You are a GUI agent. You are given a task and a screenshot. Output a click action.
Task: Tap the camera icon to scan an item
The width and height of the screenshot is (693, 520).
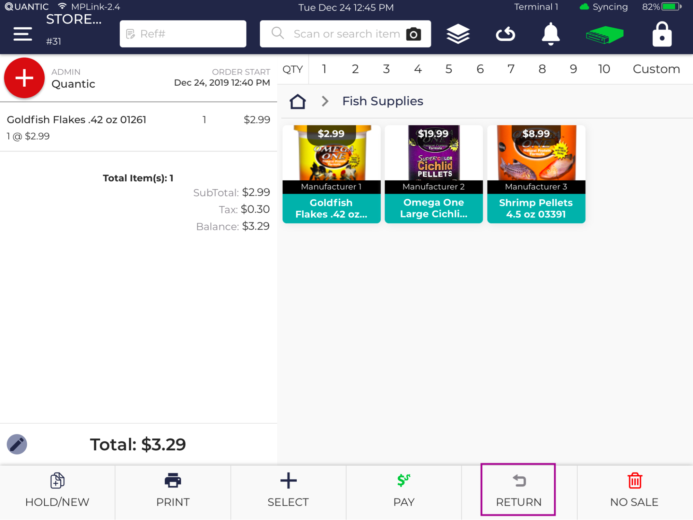414,34
